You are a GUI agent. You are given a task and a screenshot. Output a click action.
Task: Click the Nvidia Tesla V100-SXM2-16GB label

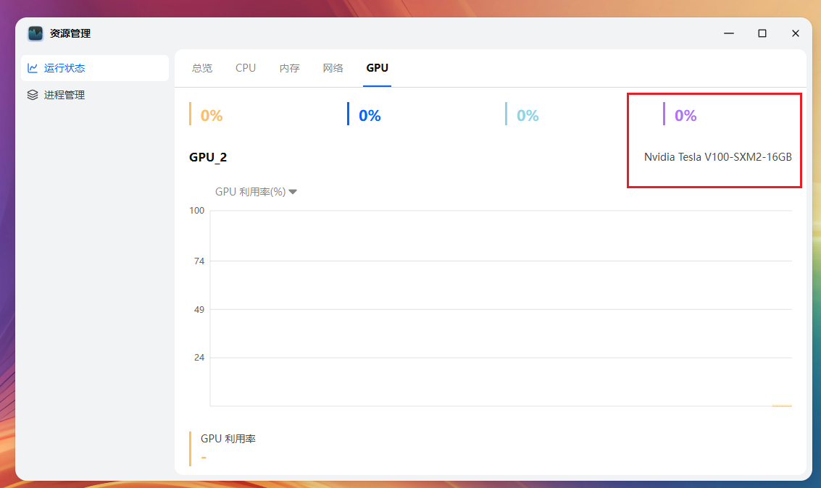pos(717,157)
